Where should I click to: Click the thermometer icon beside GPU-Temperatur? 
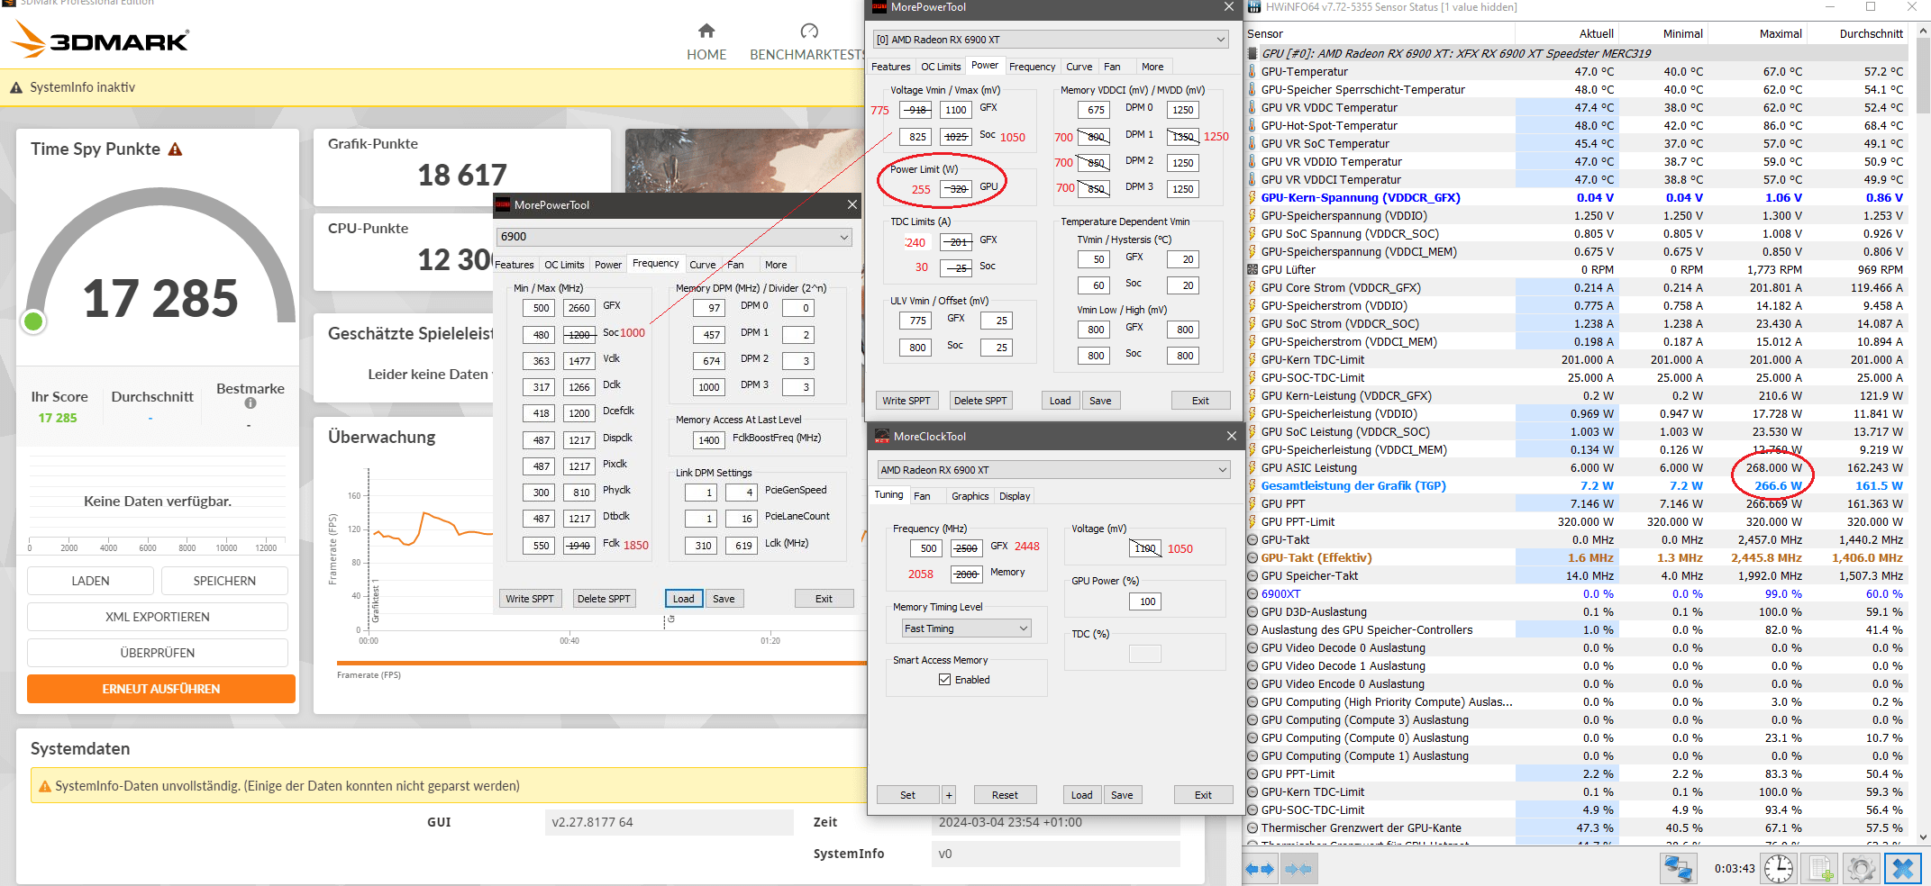[x=1252, y=72]
